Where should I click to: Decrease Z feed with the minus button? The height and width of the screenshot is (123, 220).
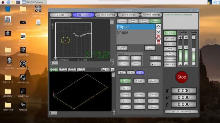[x=186, y=64]
